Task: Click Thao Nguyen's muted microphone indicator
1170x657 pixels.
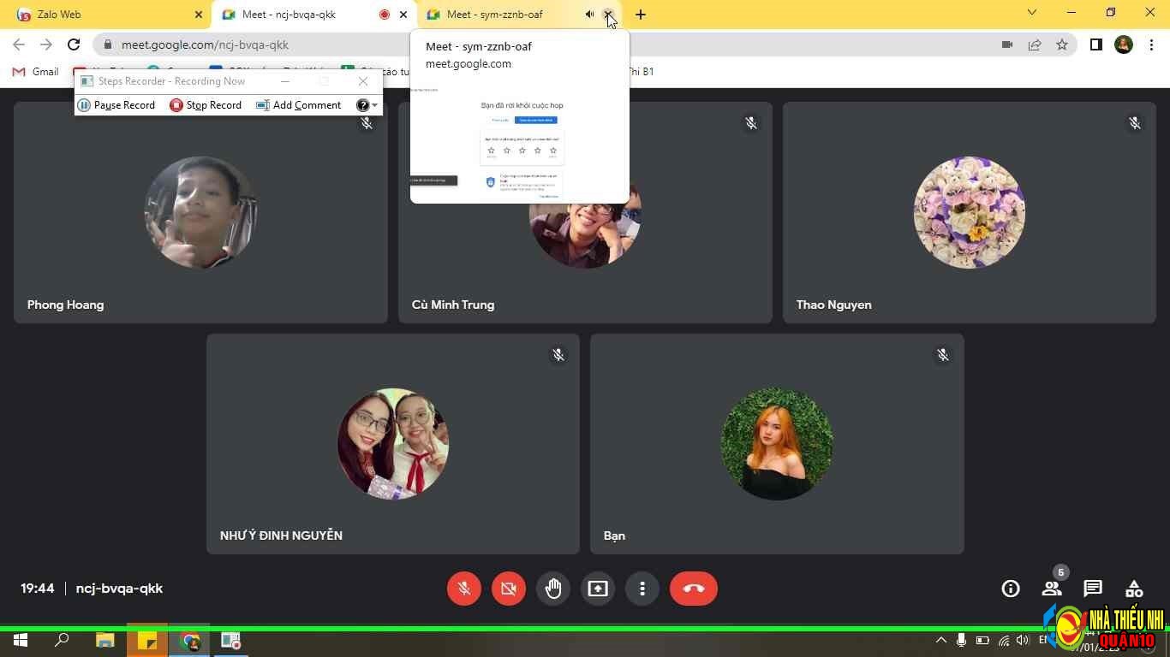Action: pos(1135,123)
